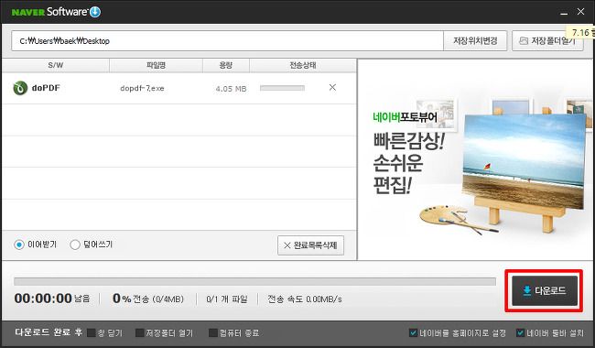Remove doPDF from the download list

click(x=332, y=87)
